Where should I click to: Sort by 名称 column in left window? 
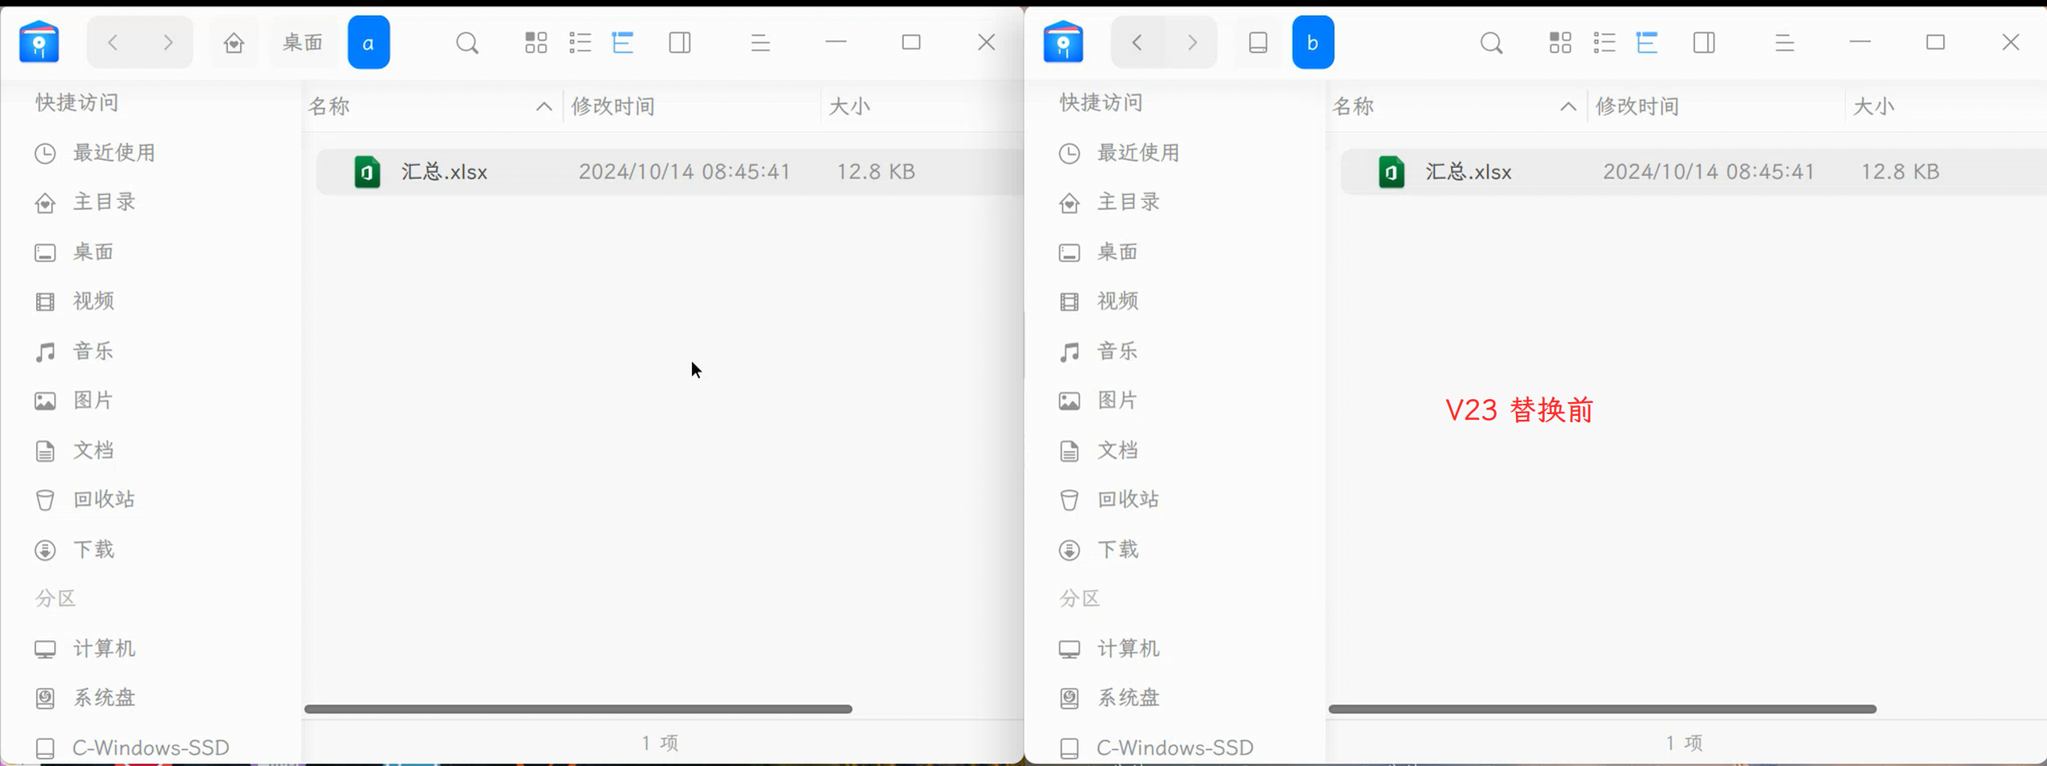coord(432,106)
